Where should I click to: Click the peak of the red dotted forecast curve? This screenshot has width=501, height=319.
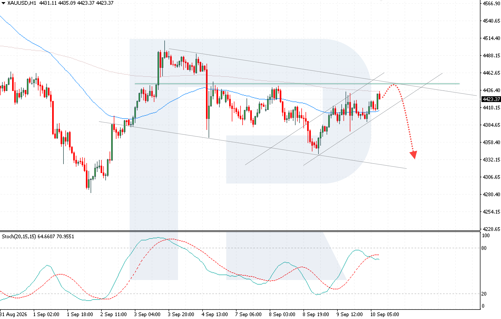pos(394,85)
